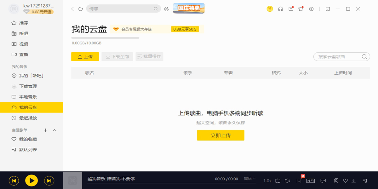Open the equalizer sound effects icon
Image resolution: width=378 pixels, height=189 pixels.
pyautogui.click(x=299, y=181)
